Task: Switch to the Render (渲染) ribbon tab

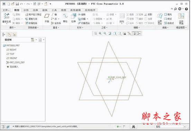Action: click(45, 10)
